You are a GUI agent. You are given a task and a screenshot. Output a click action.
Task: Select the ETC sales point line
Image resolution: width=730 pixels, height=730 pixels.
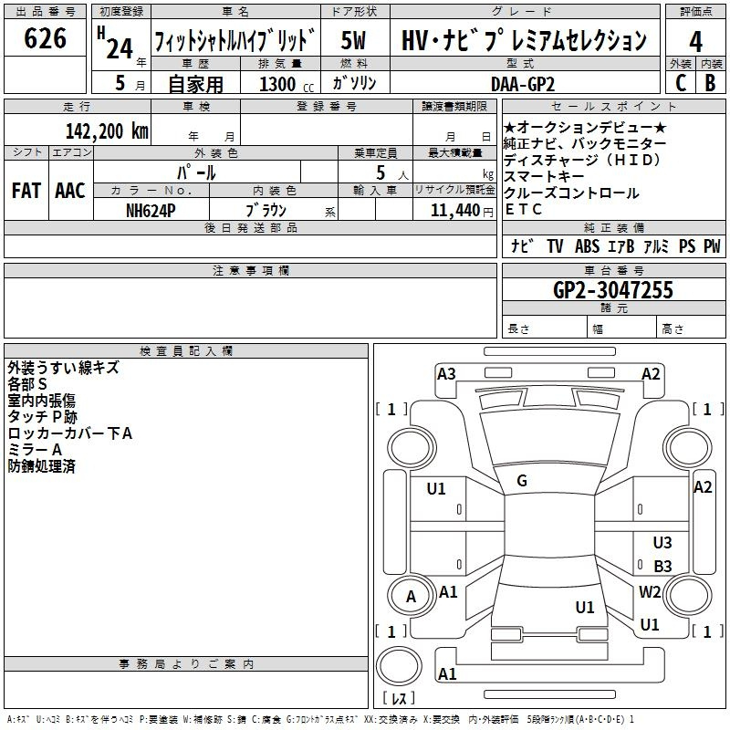(523, 210)
